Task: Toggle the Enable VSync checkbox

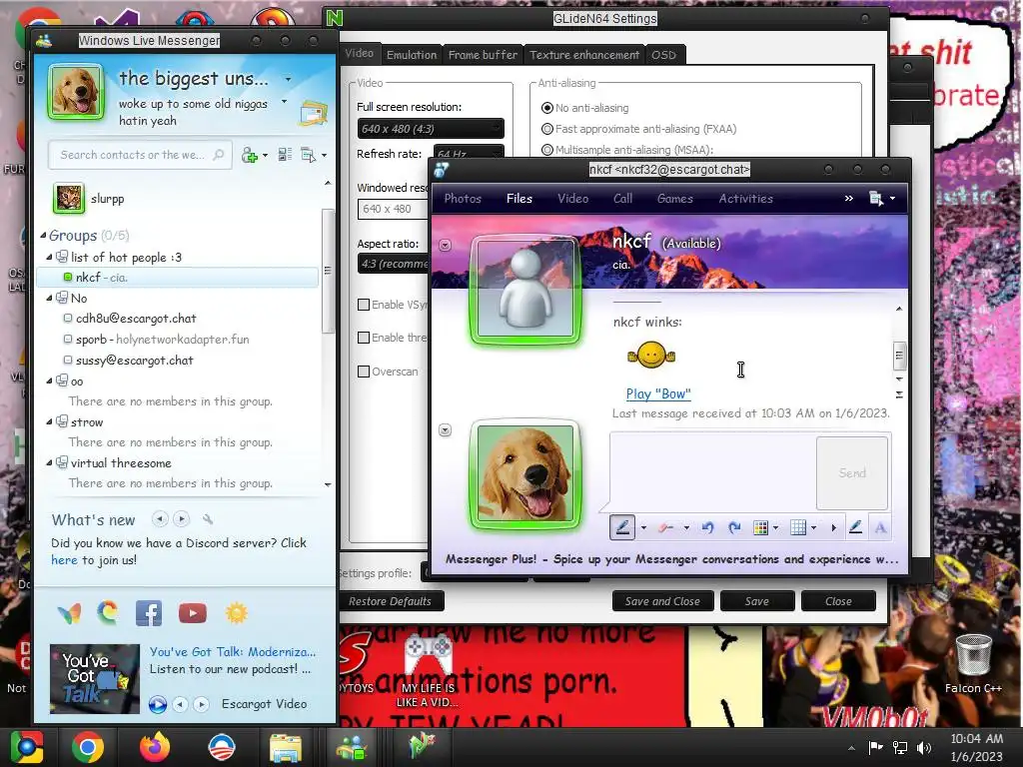Action: pyautogui.click(x=364, y=305)
